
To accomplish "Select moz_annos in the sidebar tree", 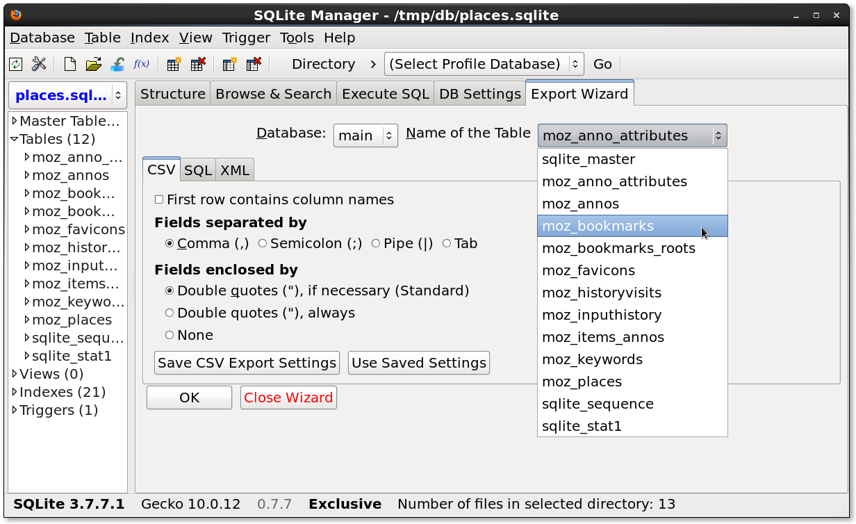I will (70, 175).
